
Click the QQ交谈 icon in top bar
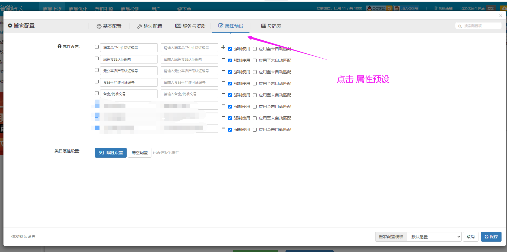[x=369, y=8]
